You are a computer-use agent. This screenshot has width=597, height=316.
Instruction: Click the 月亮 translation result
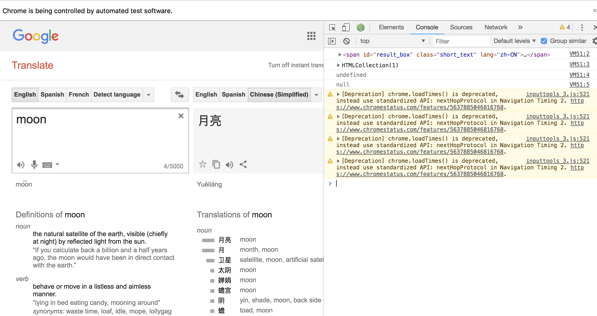pyautogui.click(x=210, y=121)
